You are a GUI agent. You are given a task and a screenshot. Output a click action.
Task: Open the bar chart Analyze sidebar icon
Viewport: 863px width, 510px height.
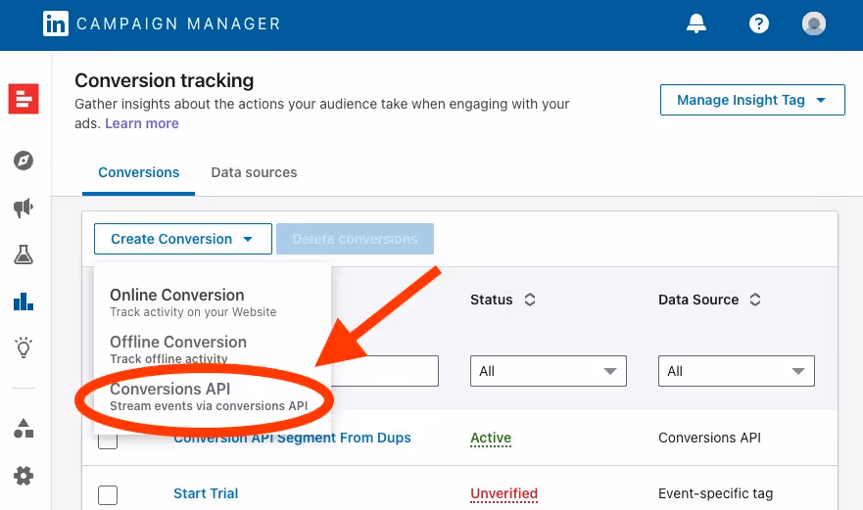click(x=24, y=301)
